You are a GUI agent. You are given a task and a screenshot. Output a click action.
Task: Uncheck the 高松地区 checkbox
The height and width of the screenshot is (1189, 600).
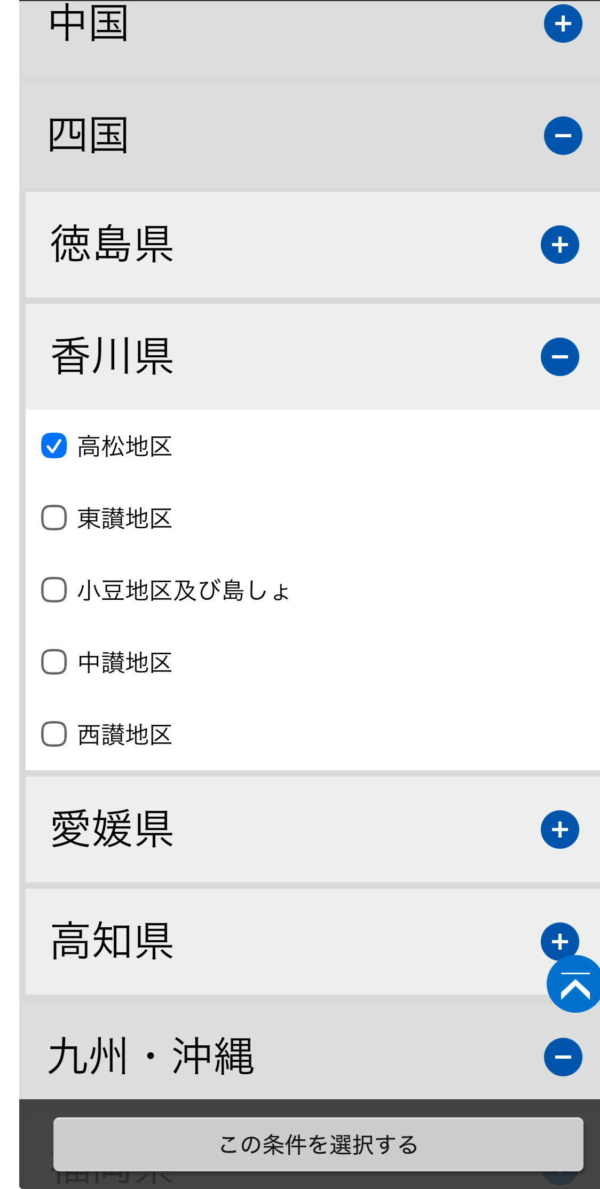click(x=54, y=446)
